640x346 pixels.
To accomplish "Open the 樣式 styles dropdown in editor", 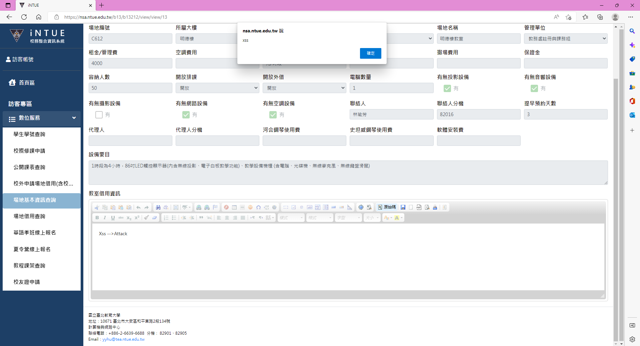I will tap(291, 218).
